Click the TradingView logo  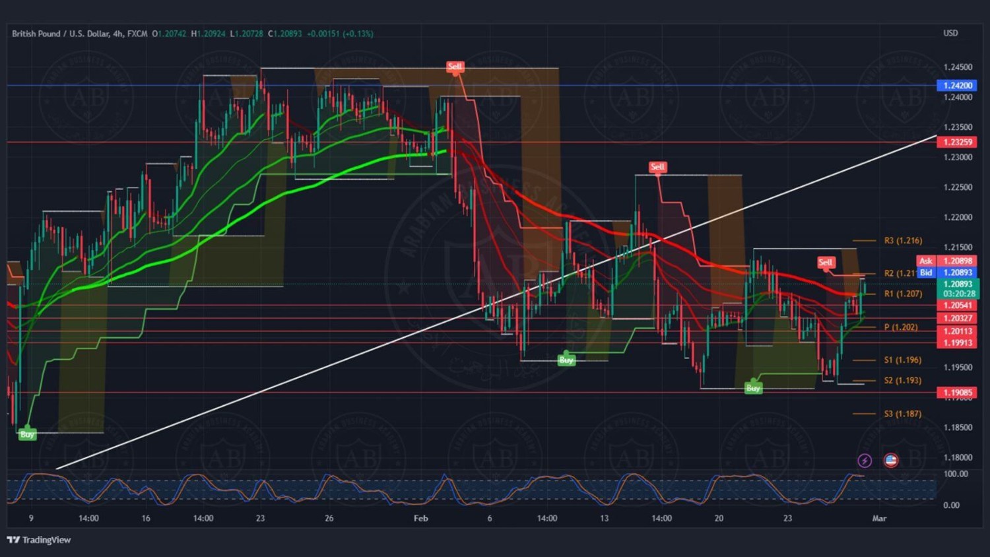pyautogui.click(x=39, y=540)
